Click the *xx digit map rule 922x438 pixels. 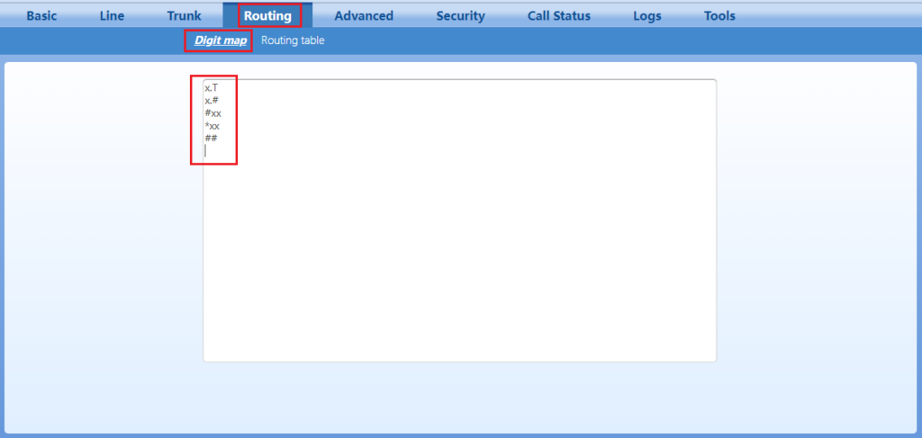point(212,126)
